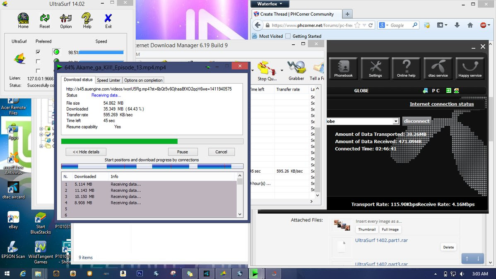Click the taskbar volume speaker icon
Viewport: 496px width, 279px height.
coord(462,274)
